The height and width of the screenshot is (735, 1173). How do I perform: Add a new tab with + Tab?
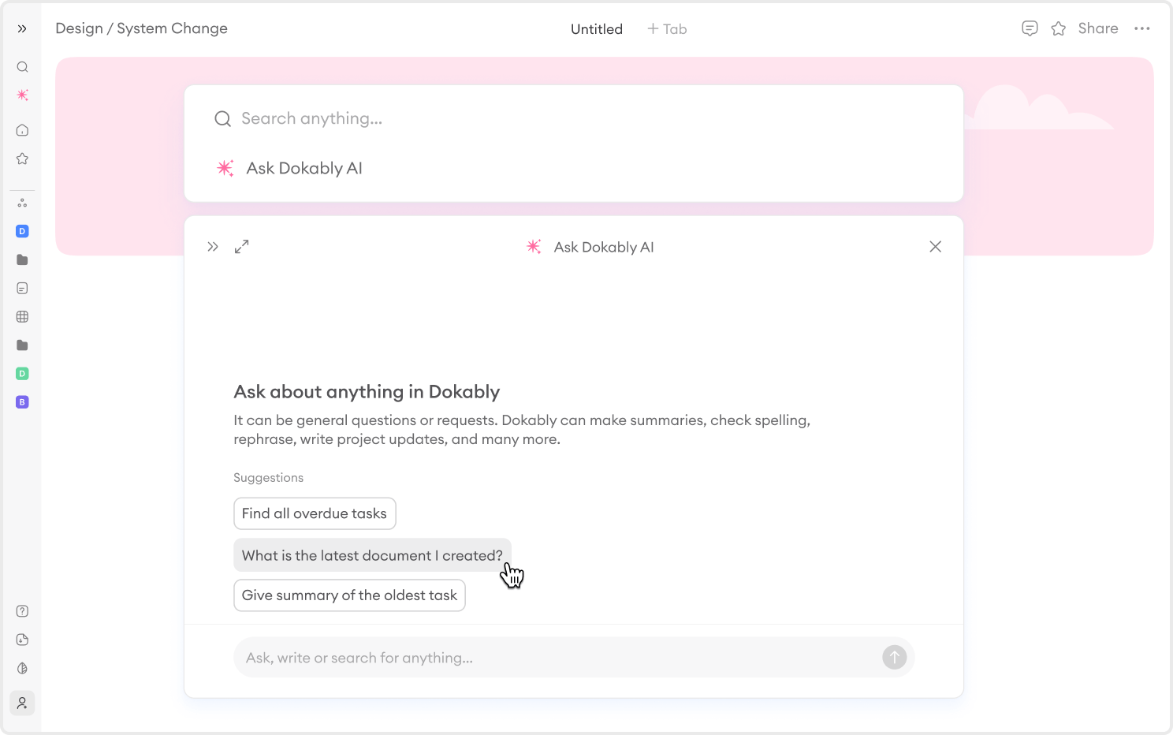(x=667, y=29)
